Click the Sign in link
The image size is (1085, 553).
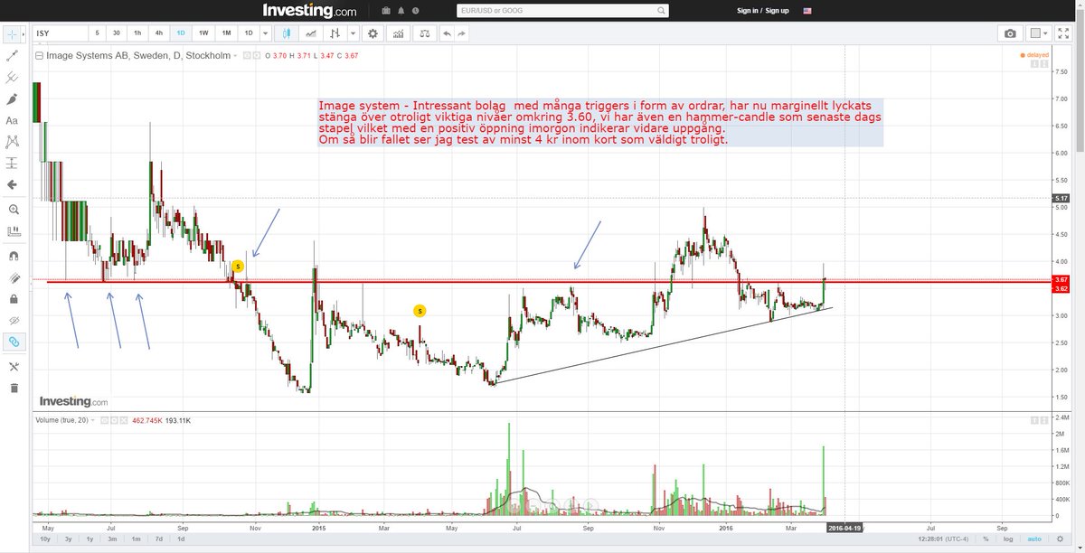(x=747, y=11)
